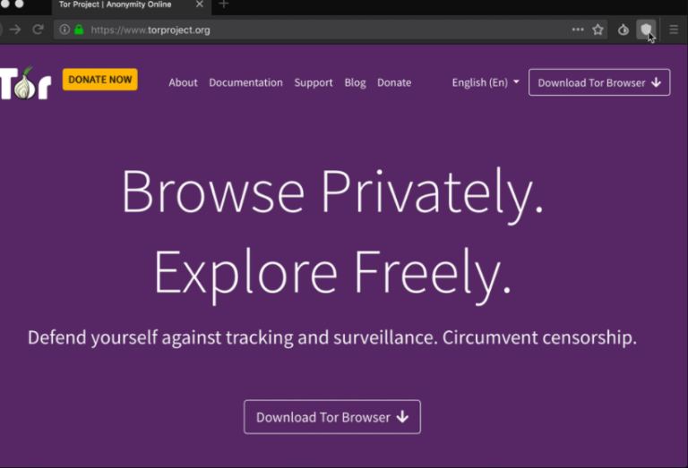This screenshot has height=468, width=688.
Task: Open the browser hamburger menu
Action: pos(675,30)
